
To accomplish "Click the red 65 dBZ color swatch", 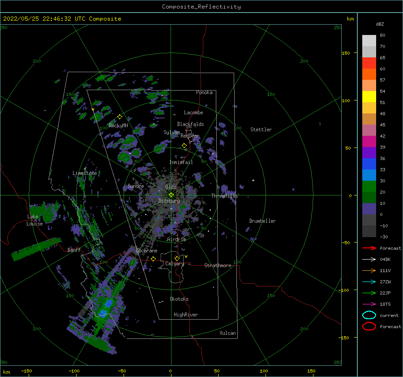I will (x=369, y=63).
